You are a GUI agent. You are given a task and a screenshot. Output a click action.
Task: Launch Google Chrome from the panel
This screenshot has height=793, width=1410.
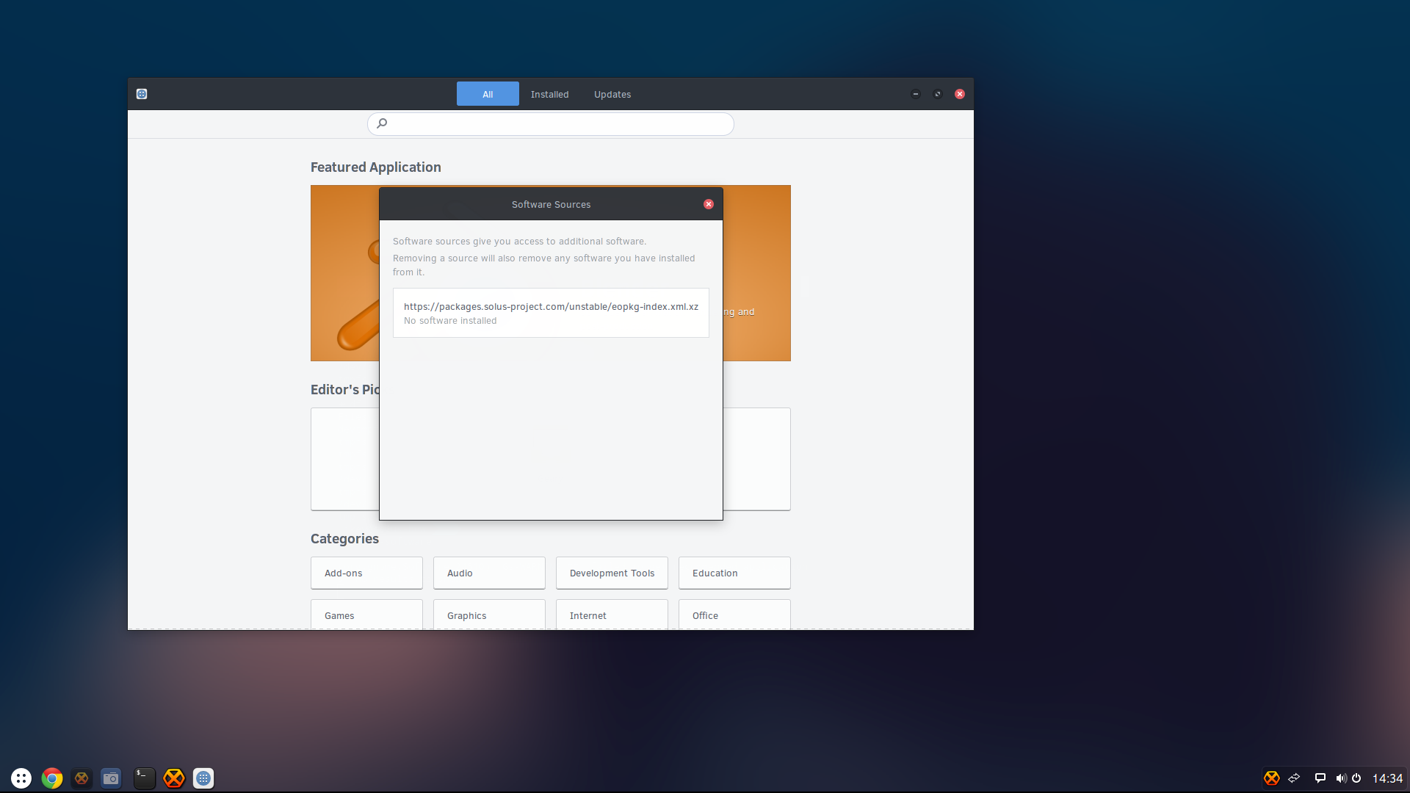(x=52, y=778)
